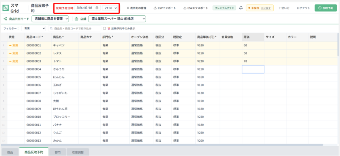Click the りんご product name cell
Viewport: 340px width, 156px height.
click(65, 133)
